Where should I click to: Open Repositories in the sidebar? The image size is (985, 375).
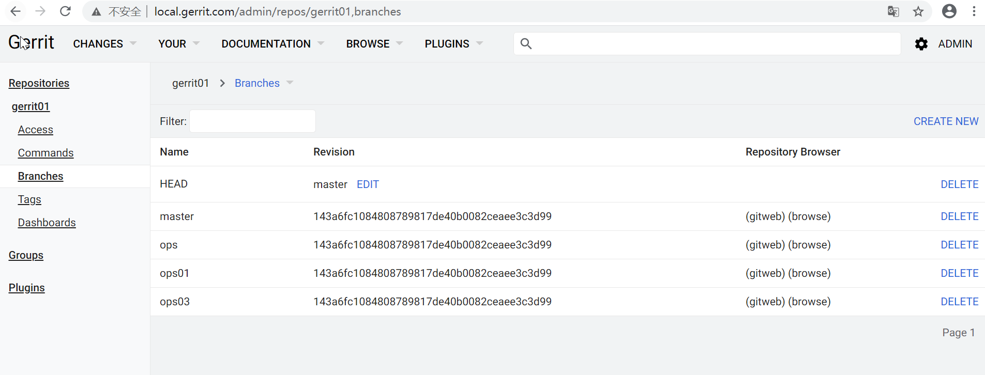click(39, 83)
